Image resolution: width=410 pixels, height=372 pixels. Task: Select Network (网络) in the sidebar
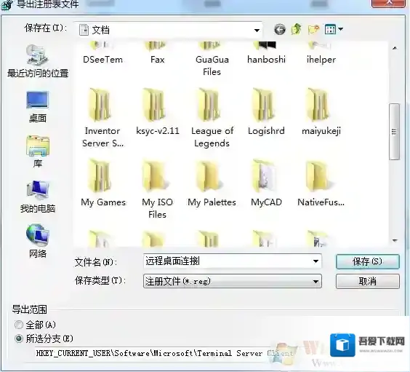pos(38,241)
